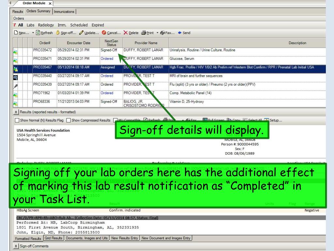The width and height of the screenshot is (334, 251).
Task: Refresh the orders list
Action: 44,33
